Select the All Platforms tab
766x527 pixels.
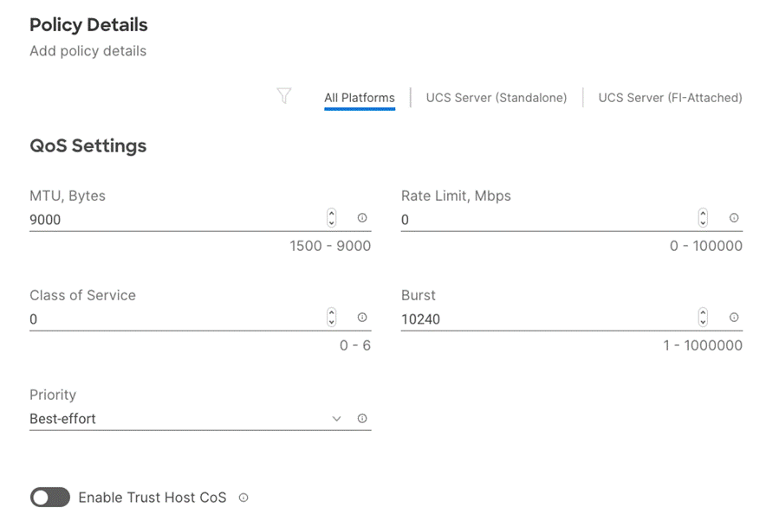point(359,98)
